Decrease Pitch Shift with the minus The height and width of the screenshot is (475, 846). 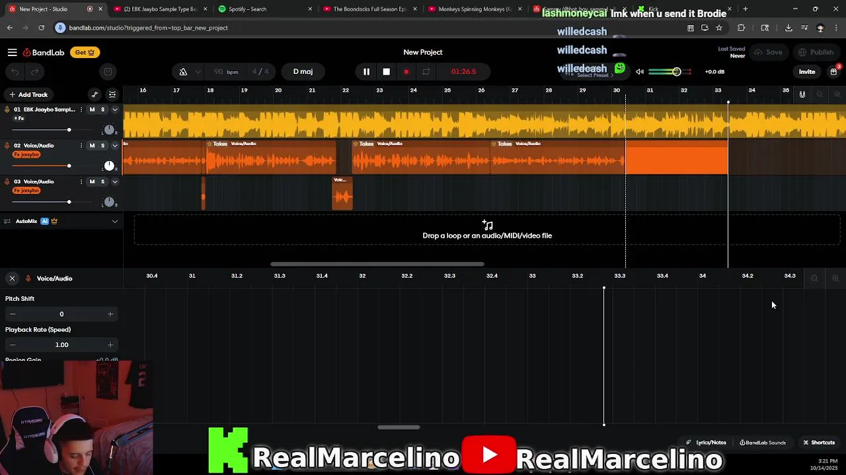[x=12, y=314]
